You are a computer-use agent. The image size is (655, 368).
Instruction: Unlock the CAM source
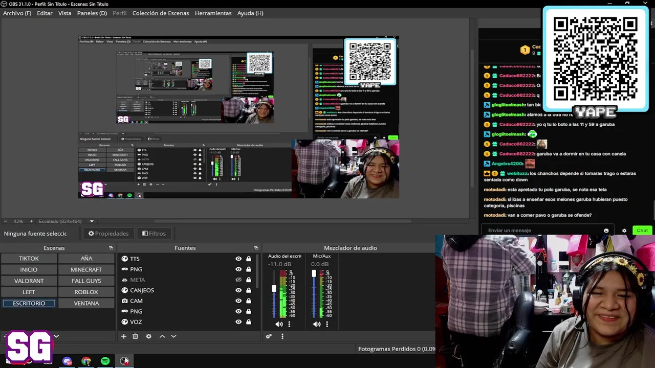coord(249,301)
